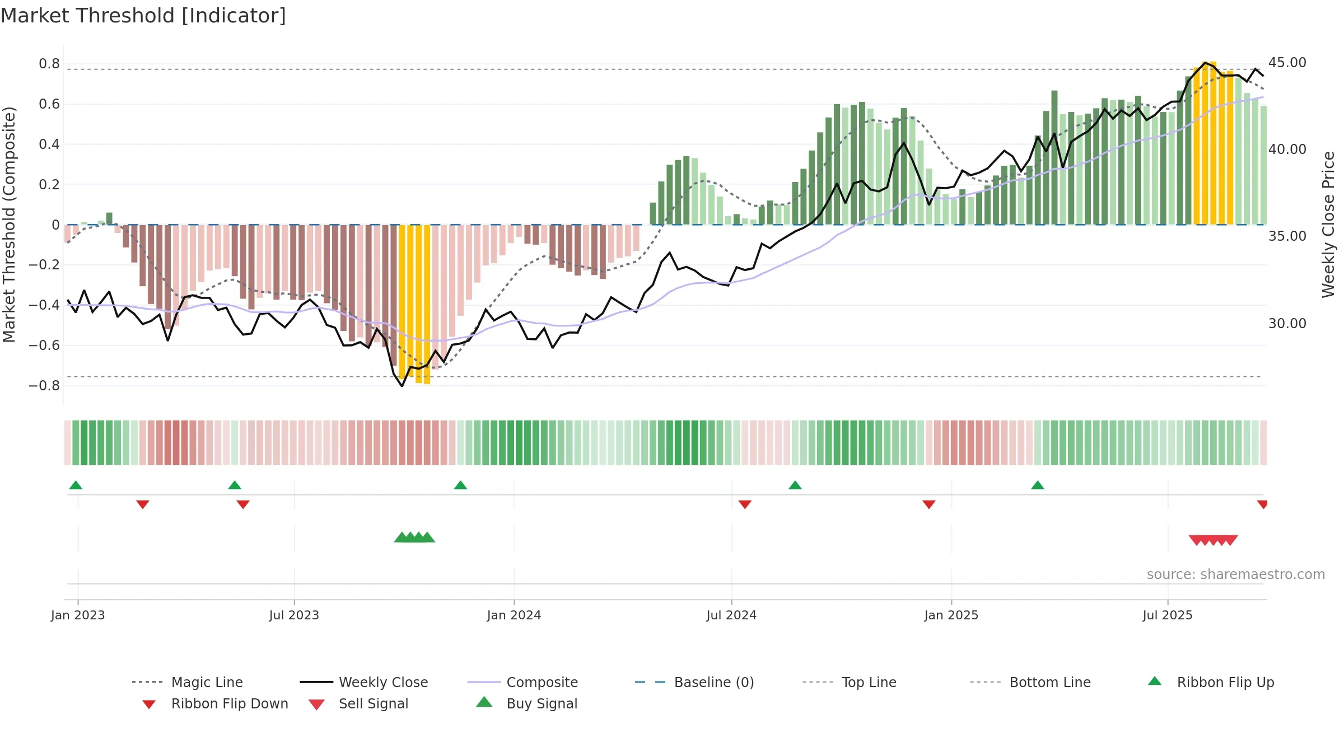Click the 0.2 tick on the composite axis
The height and width of the screenshot is (756, 1344).
49,185
